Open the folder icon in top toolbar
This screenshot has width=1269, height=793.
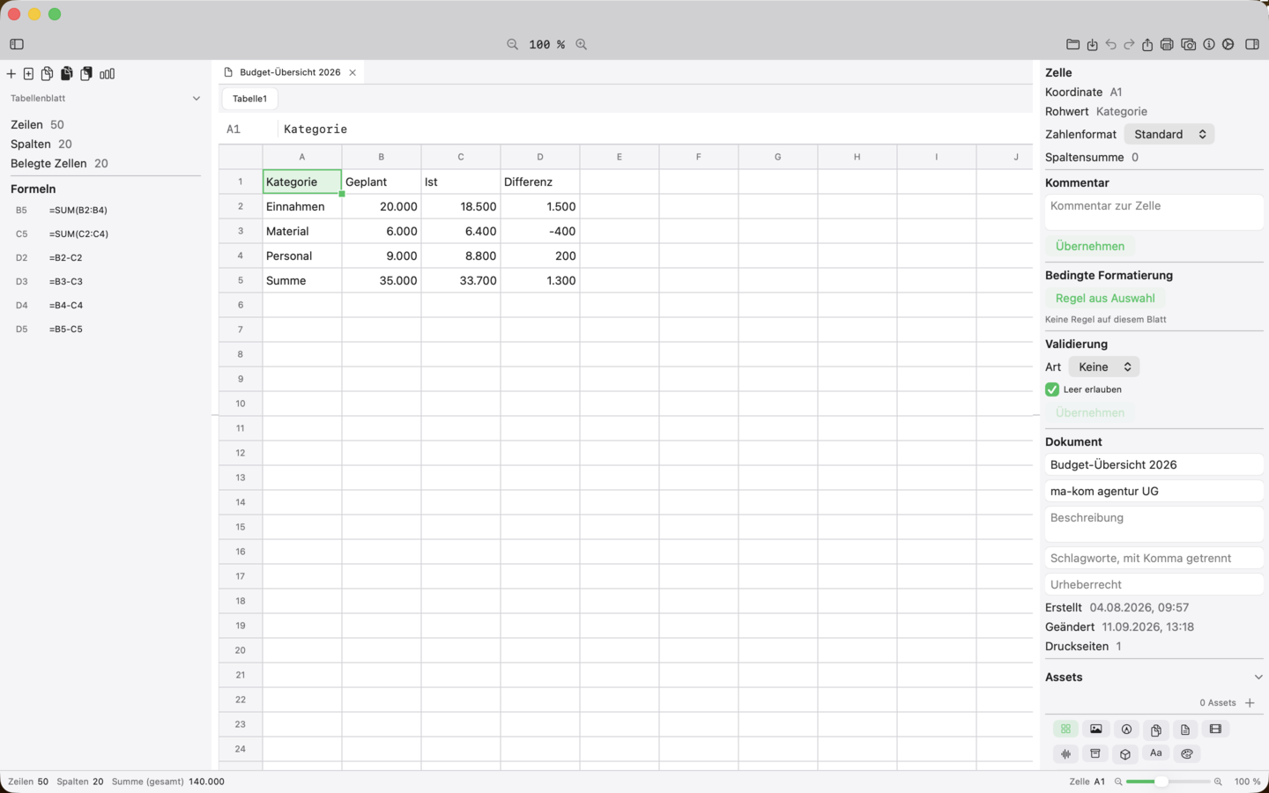(x=1072, y=44)
